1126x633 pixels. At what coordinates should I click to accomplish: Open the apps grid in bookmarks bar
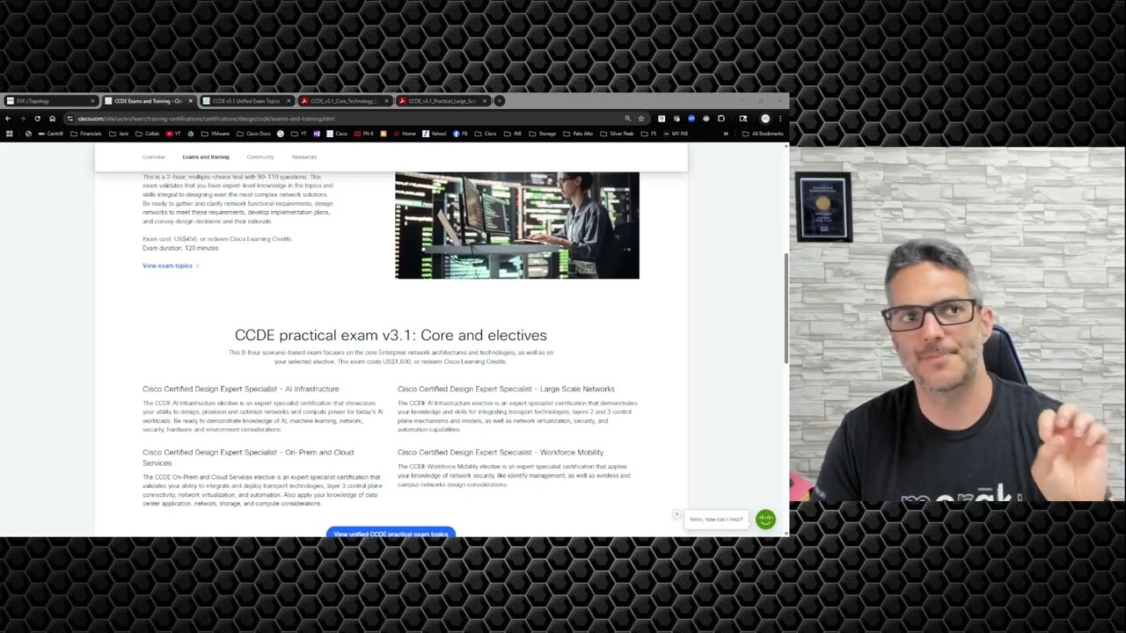coord(10,134)
